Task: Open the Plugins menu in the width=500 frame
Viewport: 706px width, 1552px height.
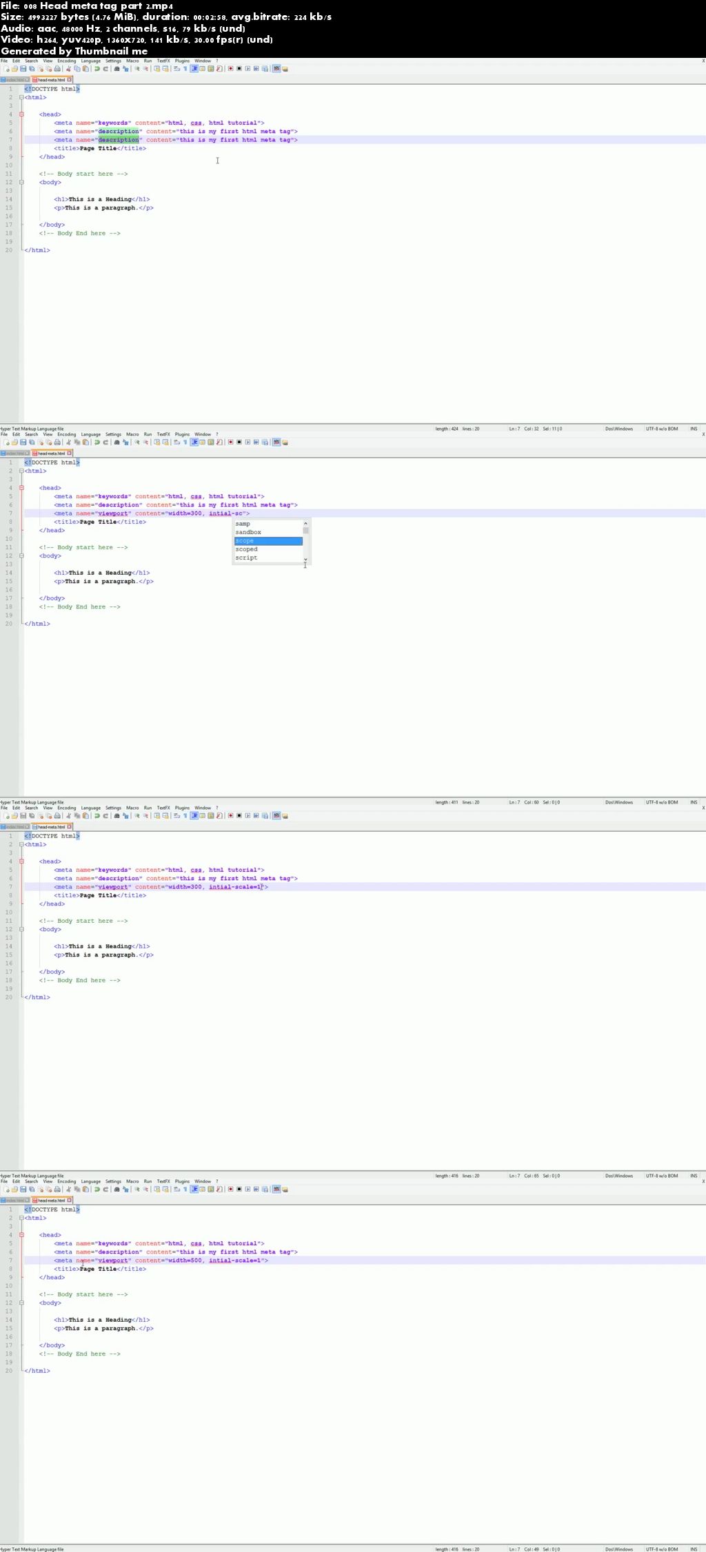Action: point(182,1181)
